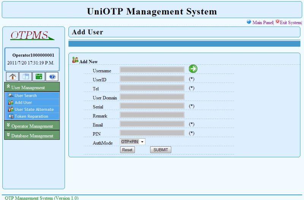The width and height of the screenshot is (304, 200).
Task: Click the OTP Management System (Version 1.0) footer
Action: tap(41, 198)
